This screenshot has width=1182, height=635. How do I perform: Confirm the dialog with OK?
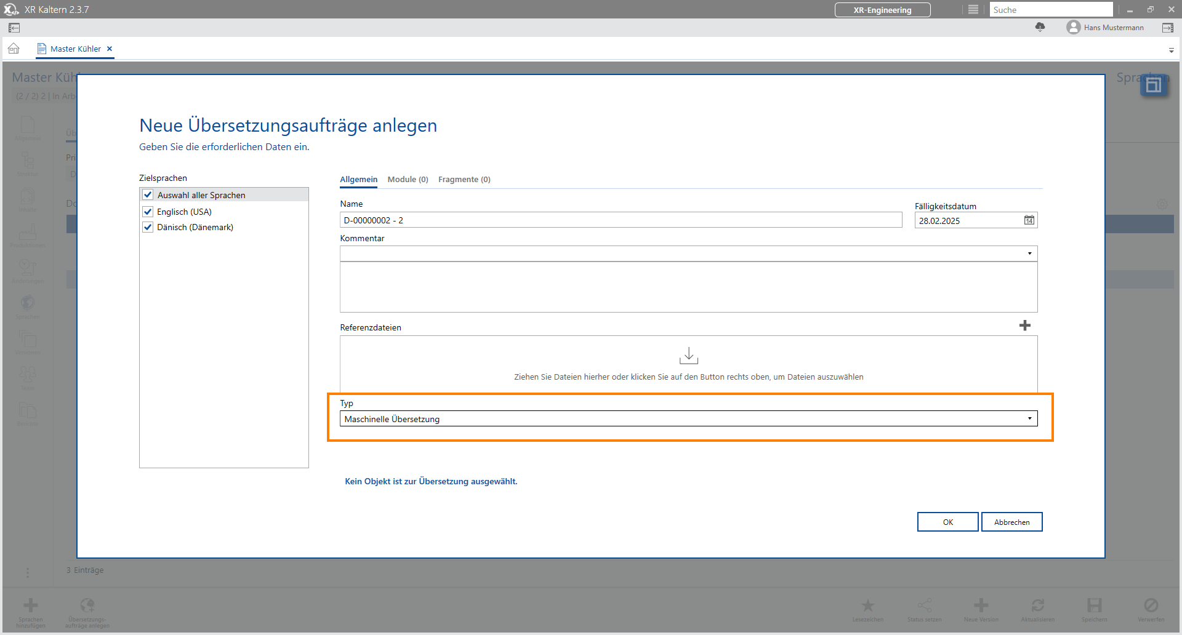[x=947, y=522]
